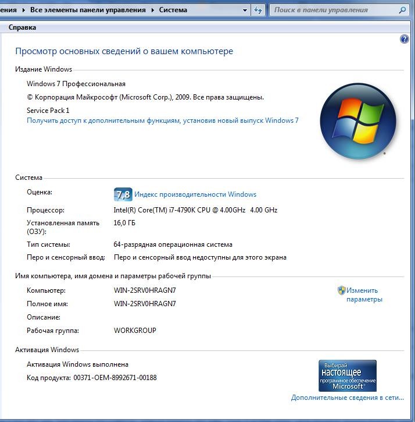Image resolution: width=415 pixels, height=422 pixels.
Task: Click the product code 00371-OEM-8992671-00188 text
Action: (x=115, y=378)
